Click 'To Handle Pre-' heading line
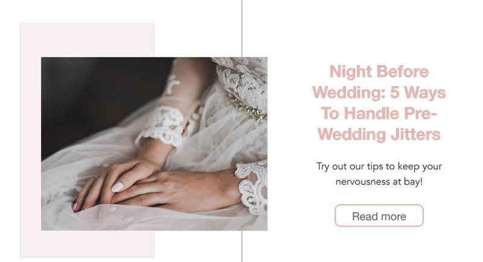483x262 pixels. coord(379,113)
